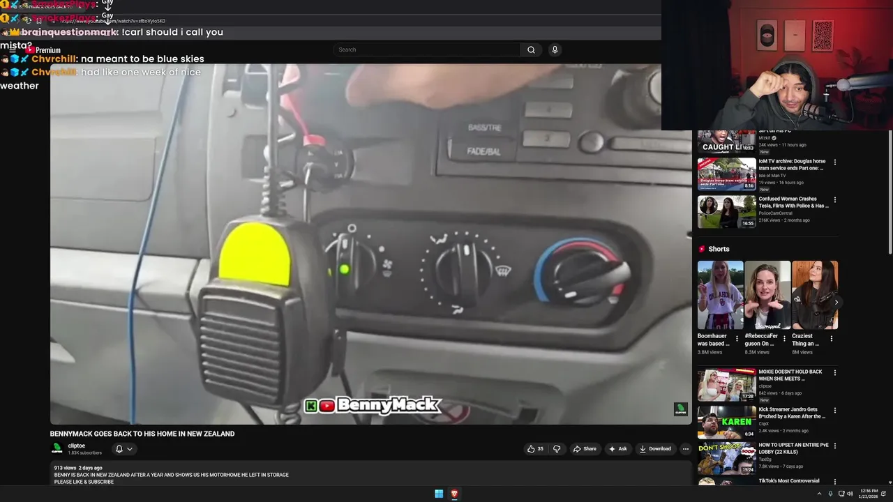Click the ClipX channel name
The height and width of the screenshot is (502, 893).
(x=763, y=423)
